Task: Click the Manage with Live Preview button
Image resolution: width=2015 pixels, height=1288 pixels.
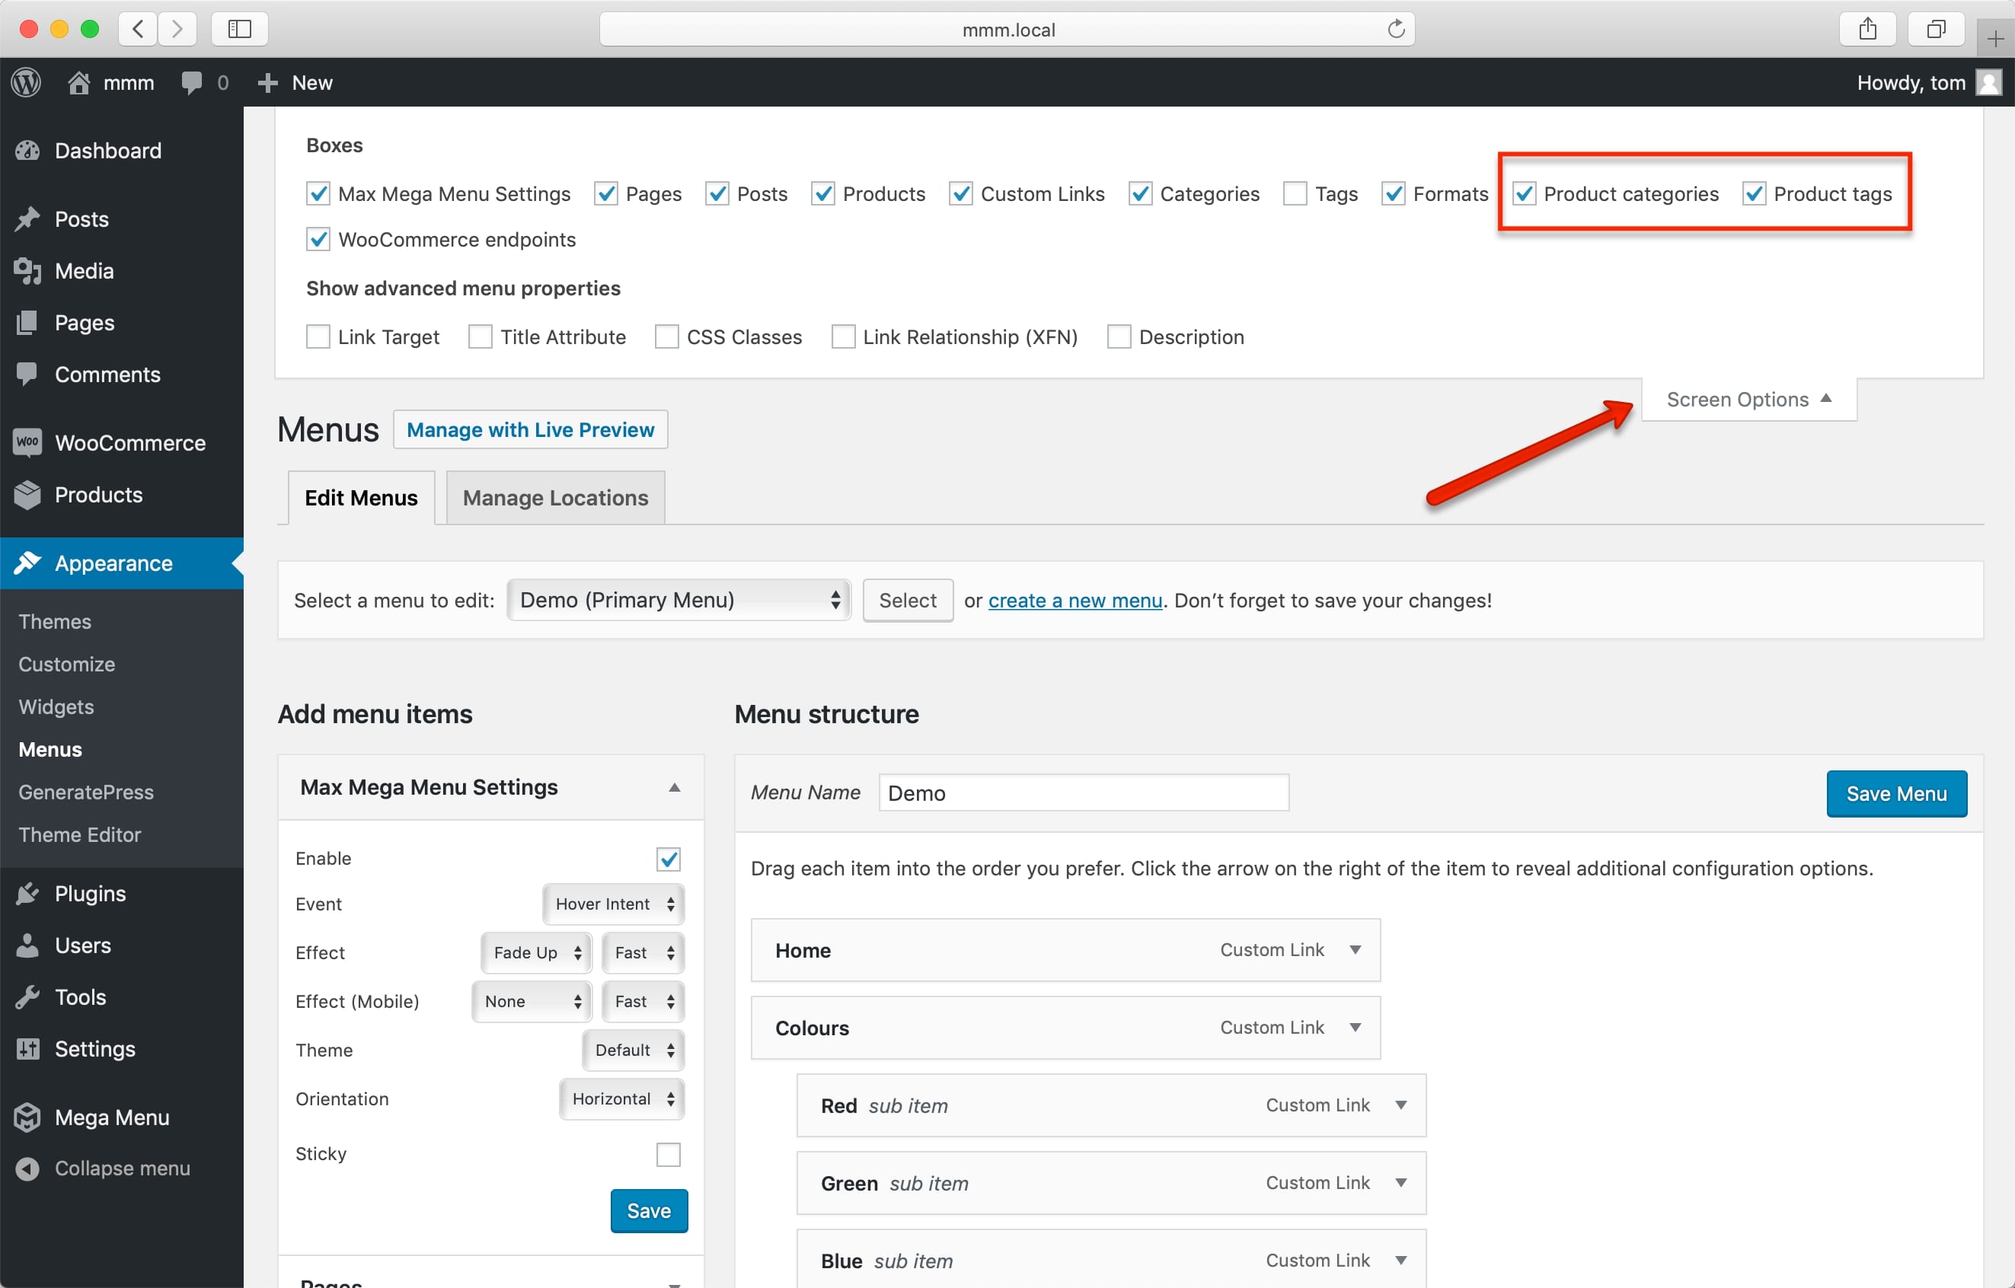Action: tap(530, 427)
